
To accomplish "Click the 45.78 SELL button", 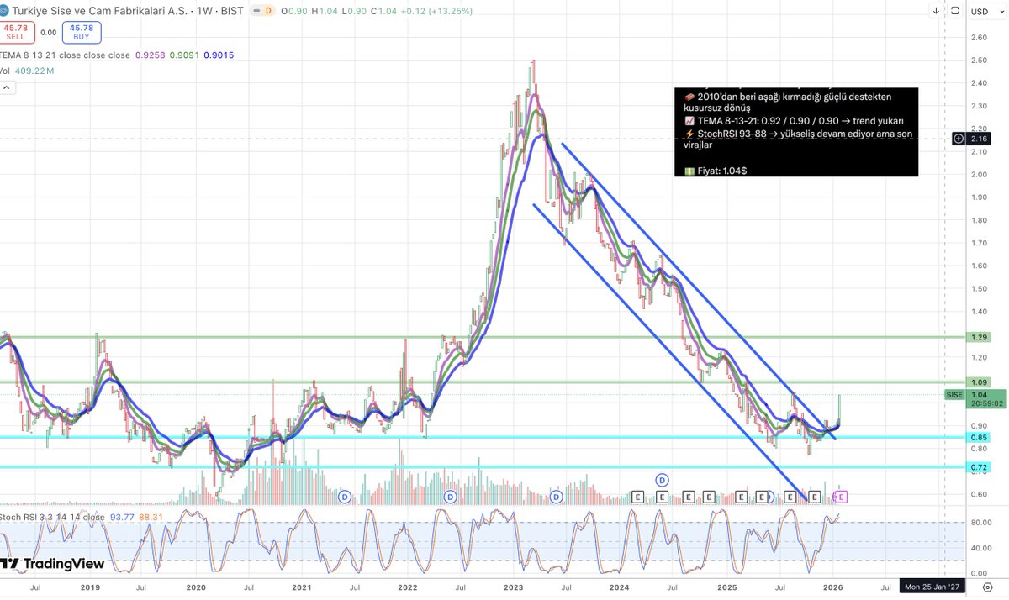I will pos(18,33).
